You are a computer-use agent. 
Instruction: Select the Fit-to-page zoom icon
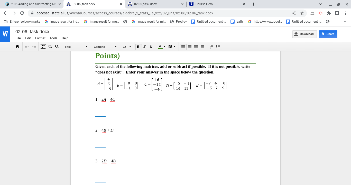pos(43,47)
